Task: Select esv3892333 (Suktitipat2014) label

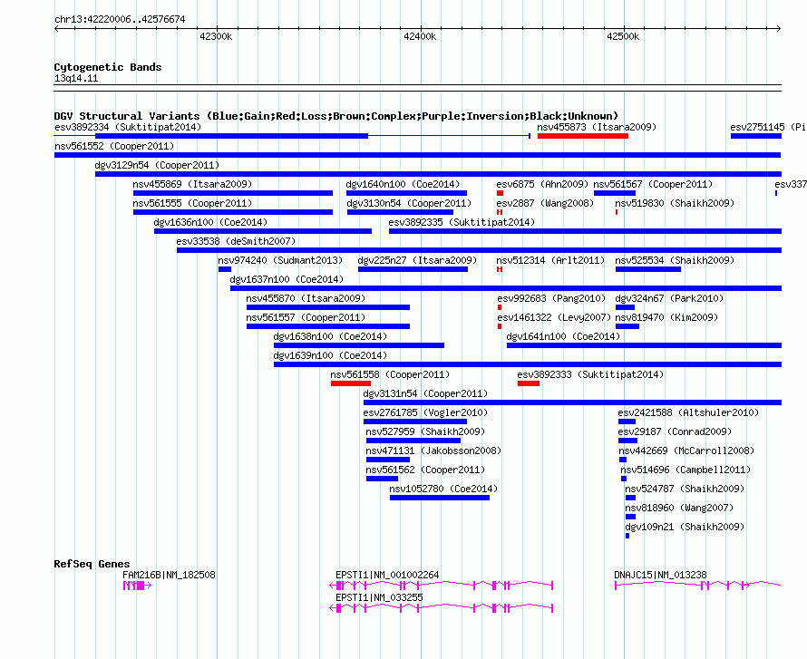Action: [590, 374]
